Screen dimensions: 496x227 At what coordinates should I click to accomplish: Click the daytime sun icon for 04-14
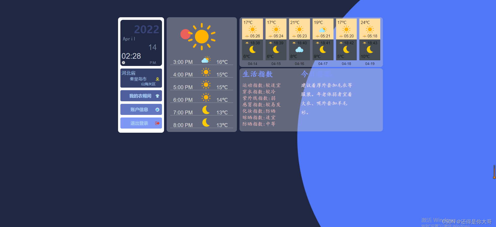pos(253,29)
